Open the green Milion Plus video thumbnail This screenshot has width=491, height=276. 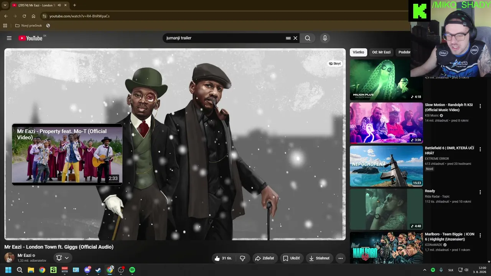[x=386, y=80]
